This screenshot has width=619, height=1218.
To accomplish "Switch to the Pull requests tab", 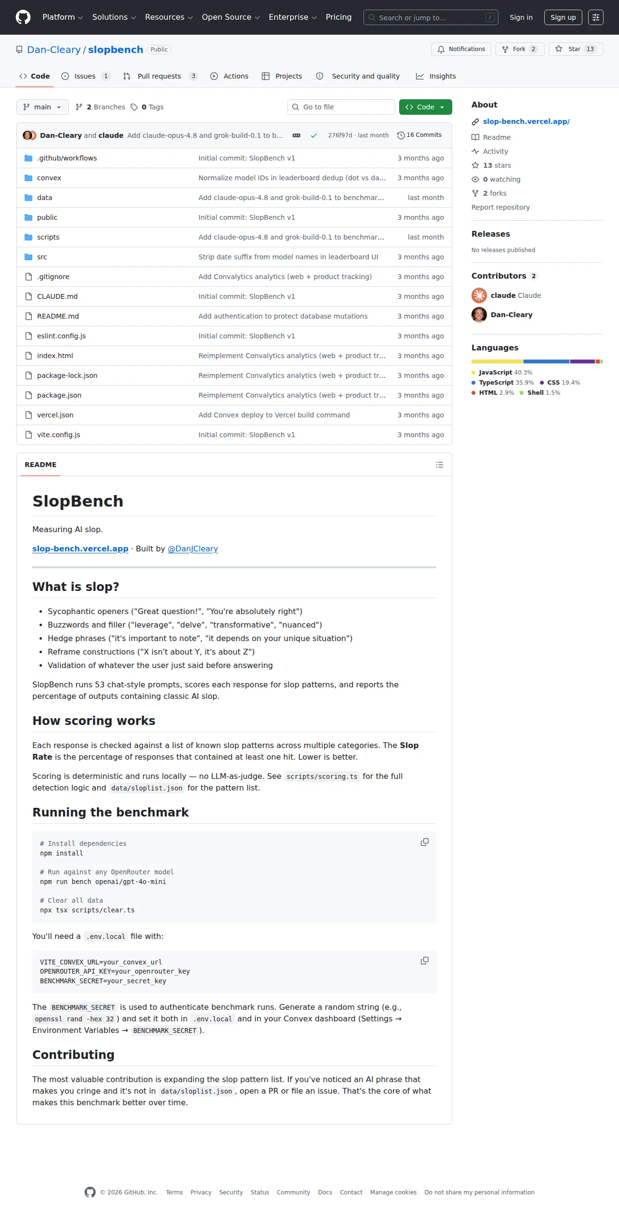I will pyautogui.click(x=161, y=76).
